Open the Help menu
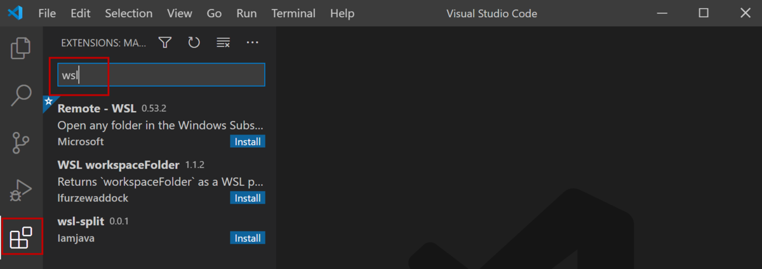This screenshot has height=269, width=762. (342, 13)
